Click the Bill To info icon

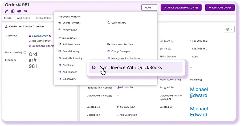(170, 49)
